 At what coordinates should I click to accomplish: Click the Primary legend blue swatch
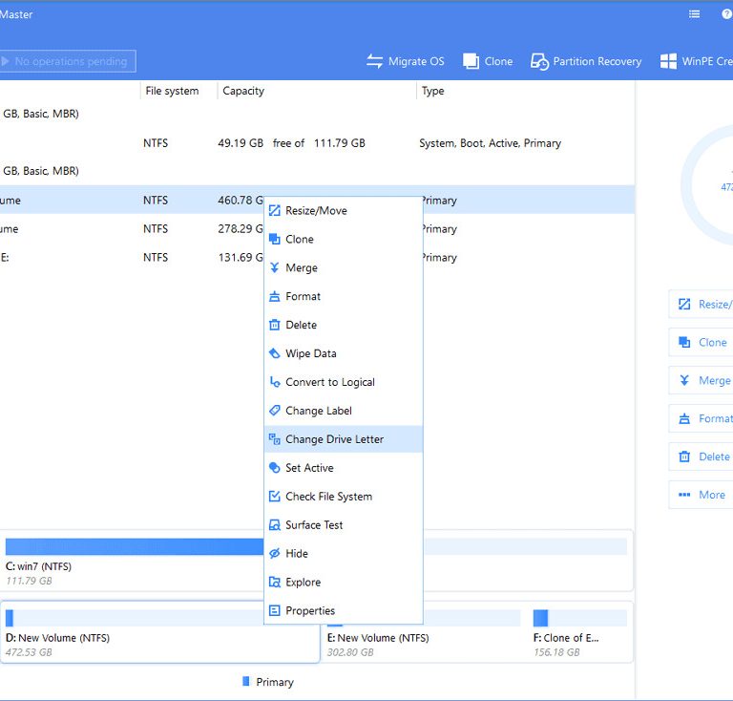(x=246, y=681)
